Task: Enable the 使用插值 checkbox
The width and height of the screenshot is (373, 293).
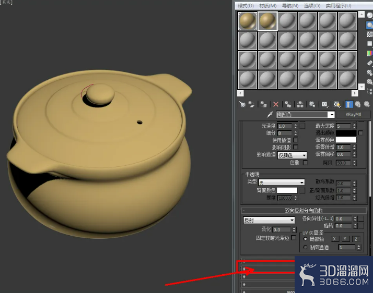Action: (x=296, y=140)
